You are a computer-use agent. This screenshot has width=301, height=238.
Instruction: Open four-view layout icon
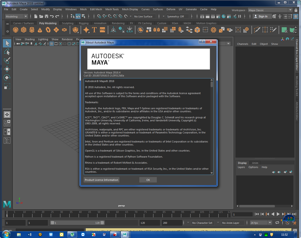click(x=7, y=123)
